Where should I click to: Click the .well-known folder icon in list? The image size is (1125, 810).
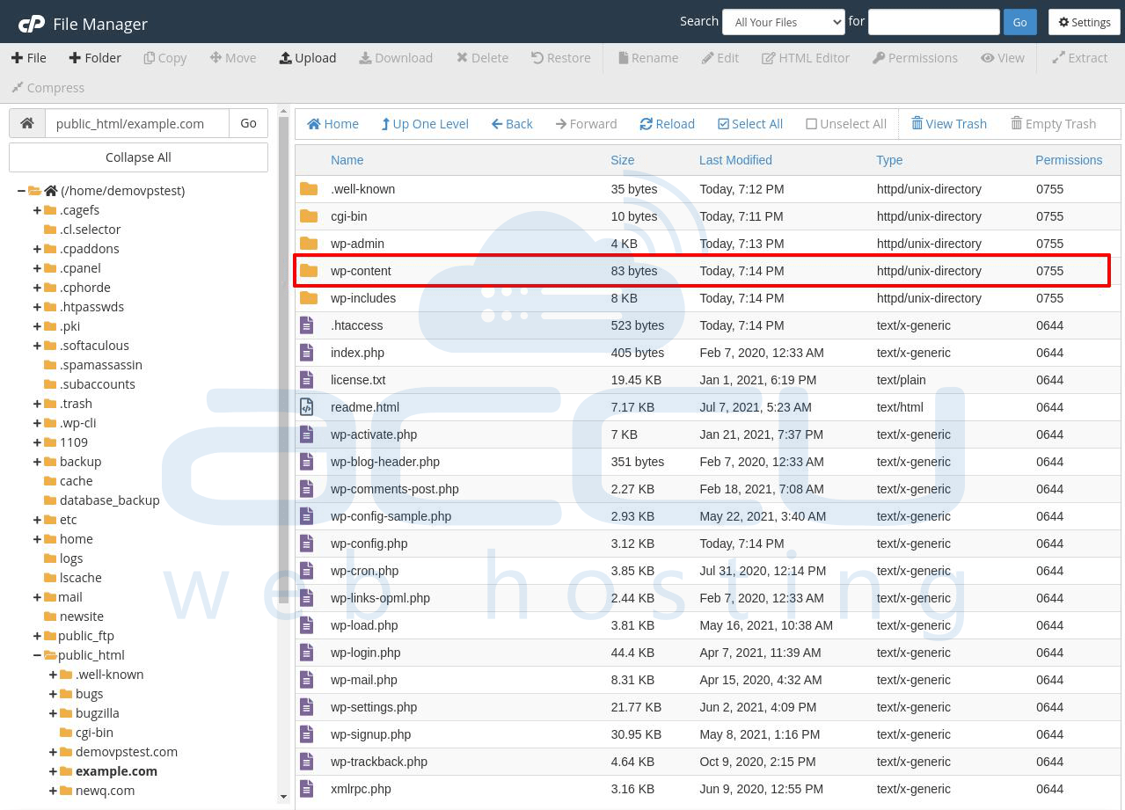(308, 189)
